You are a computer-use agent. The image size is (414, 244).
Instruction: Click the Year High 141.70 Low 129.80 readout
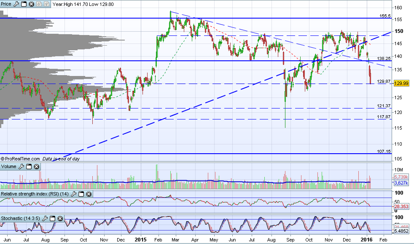point(83,4)
